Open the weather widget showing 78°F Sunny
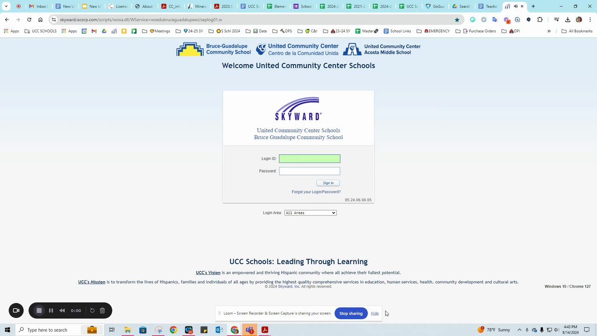 [494, 330]
